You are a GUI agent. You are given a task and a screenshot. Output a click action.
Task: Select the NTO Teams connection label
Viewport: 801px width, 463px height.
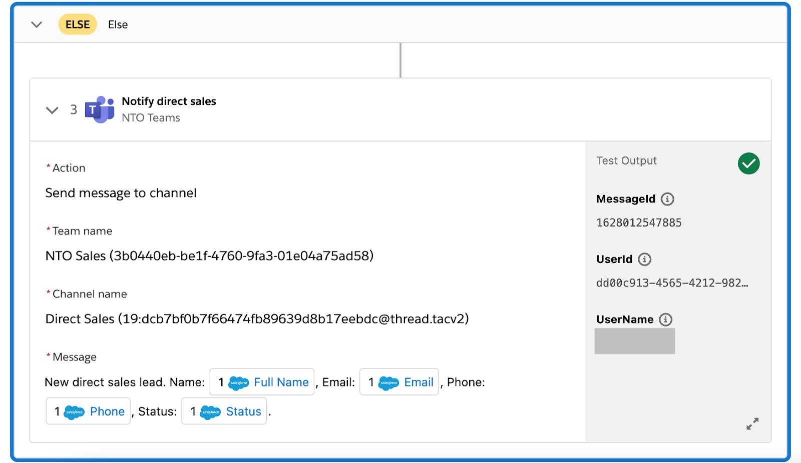click(x=151, y=117)
